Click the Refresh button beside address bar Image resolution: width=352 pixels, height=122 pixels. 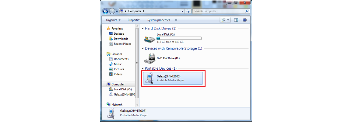(188, 11)
